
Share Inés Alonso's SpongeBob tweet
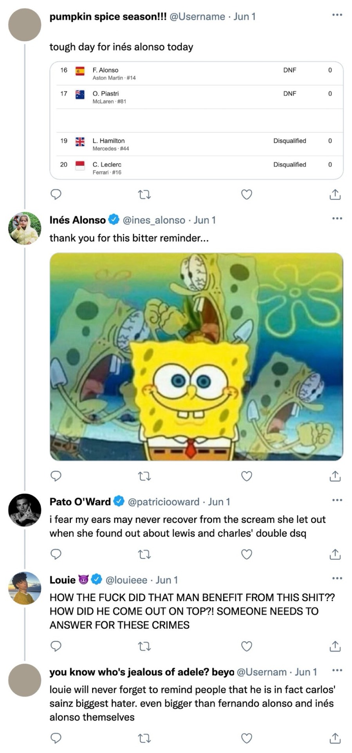(x=335, y=476)
